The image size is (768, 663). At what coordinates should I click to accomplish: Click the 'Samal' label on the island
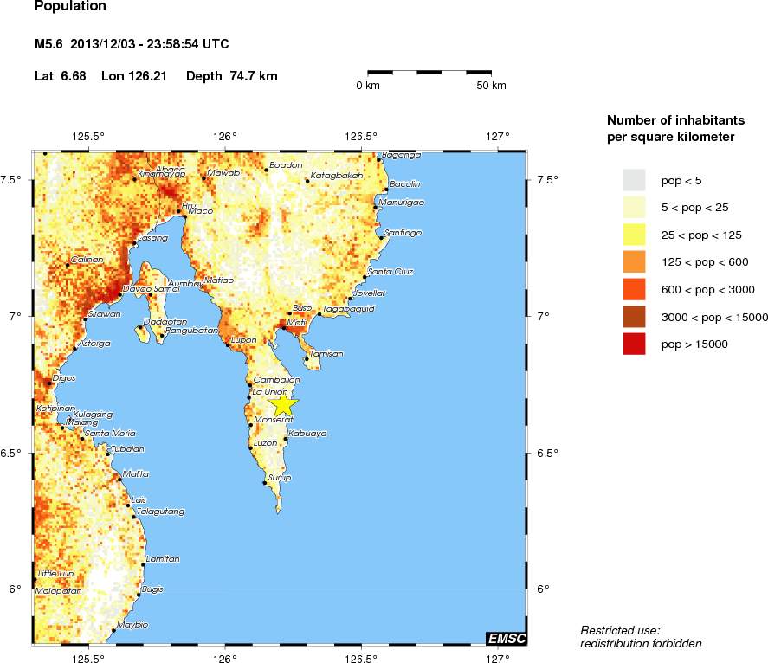pos(167,289)
